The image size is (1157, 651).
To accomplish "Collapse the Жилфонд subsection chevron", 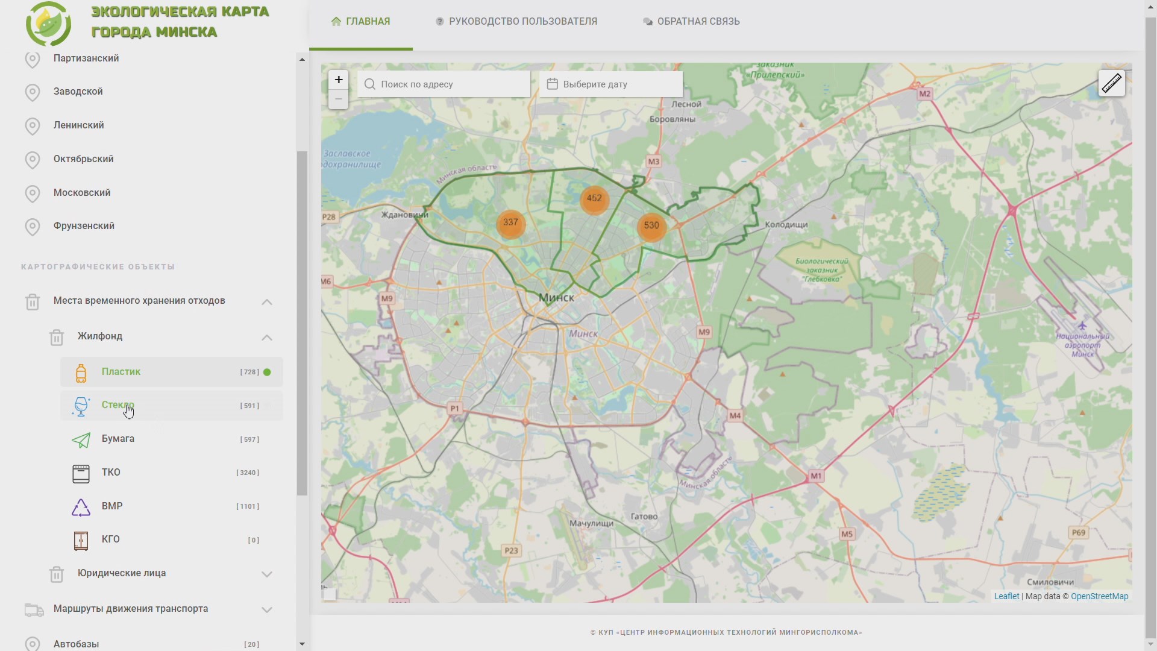I will 267,338.
